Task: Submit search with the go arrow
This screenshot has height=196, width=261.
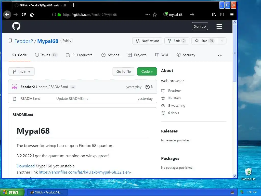Action: coord(192,15)
